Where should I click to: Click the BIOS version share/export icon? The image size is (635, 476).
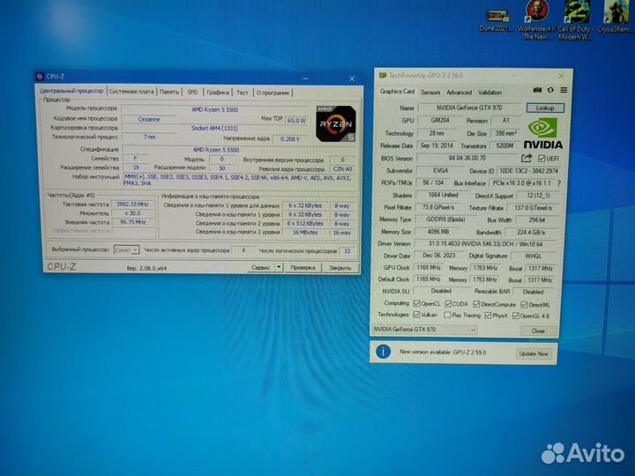pyautogui.click(x=527, y=158)
